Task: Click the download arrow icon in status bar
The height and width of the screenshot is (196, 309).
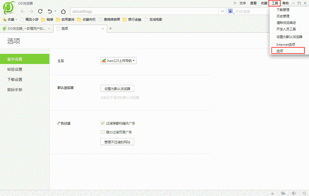Action: (x=273, y=193)
